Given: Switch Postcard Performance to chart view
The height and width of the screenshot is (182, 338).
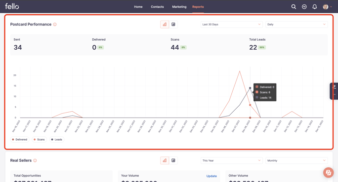Looking at the screenshot, I should point(165,25).
